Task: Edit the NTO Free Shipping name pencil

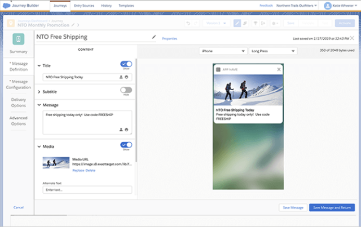Action: 154,37
